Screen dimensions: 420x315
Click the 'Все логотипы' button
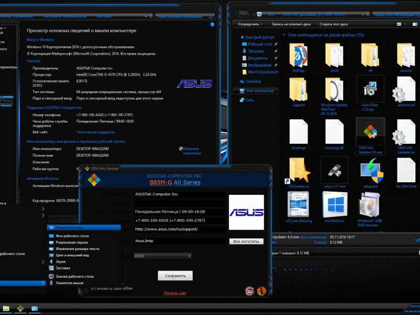(x=246, y=241)
